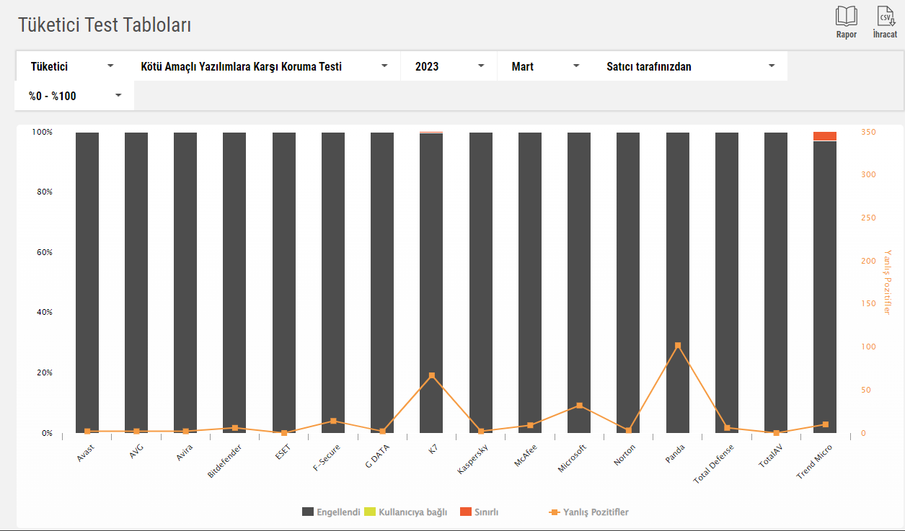The width and height of the screenshot is (905, 531).
Task: Click the Panda bar in chart
Action: pyautogui.click(x=678, y=282)
